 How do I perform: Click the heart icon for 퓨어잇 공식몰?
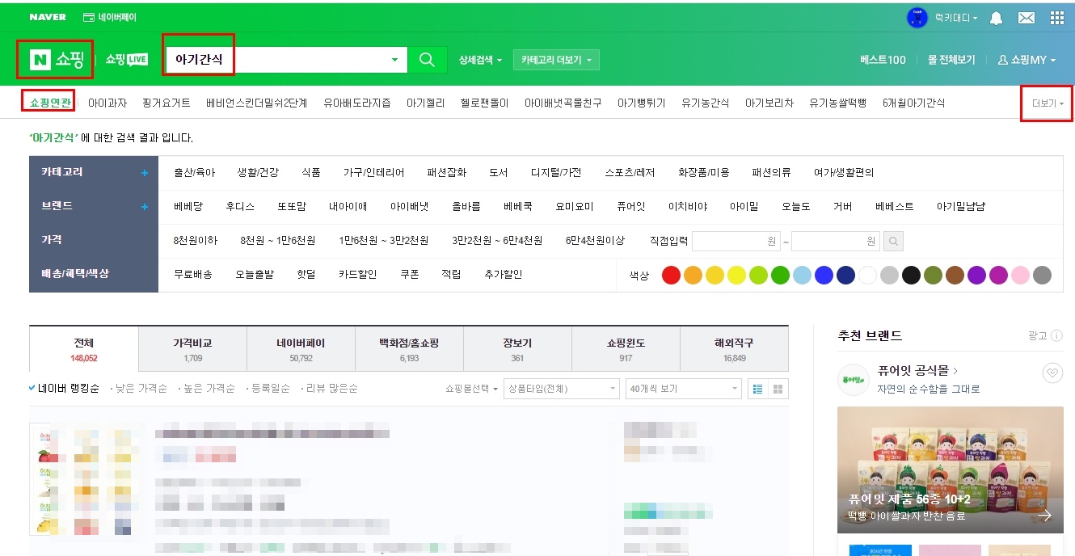[1052, 373]
